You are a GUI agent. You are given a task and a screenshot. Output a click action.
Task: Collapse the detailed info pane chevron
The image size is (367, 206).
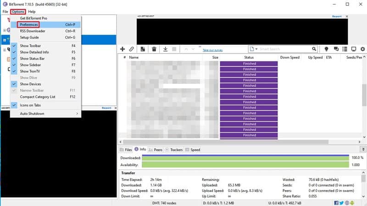point(363,149)
